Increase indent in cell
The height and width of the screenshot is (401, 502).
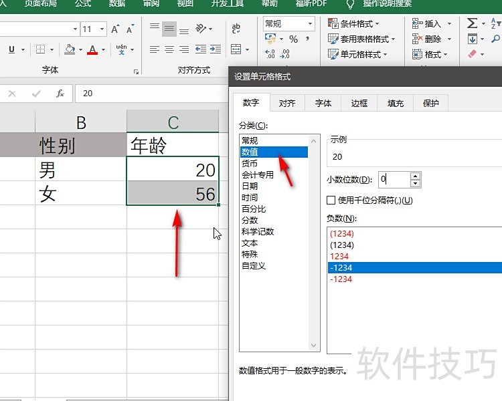tap(216, 49)
